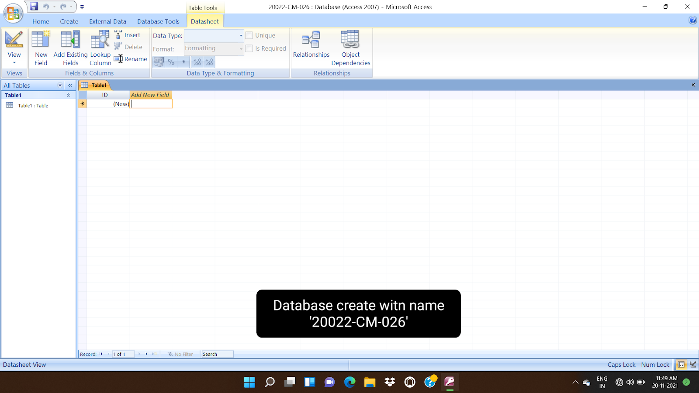Apply Comma number format
The image size is (699, 393).
tap(183, 62)
